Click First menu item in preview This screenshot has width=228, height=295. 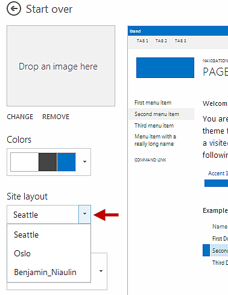pos(153,103)
